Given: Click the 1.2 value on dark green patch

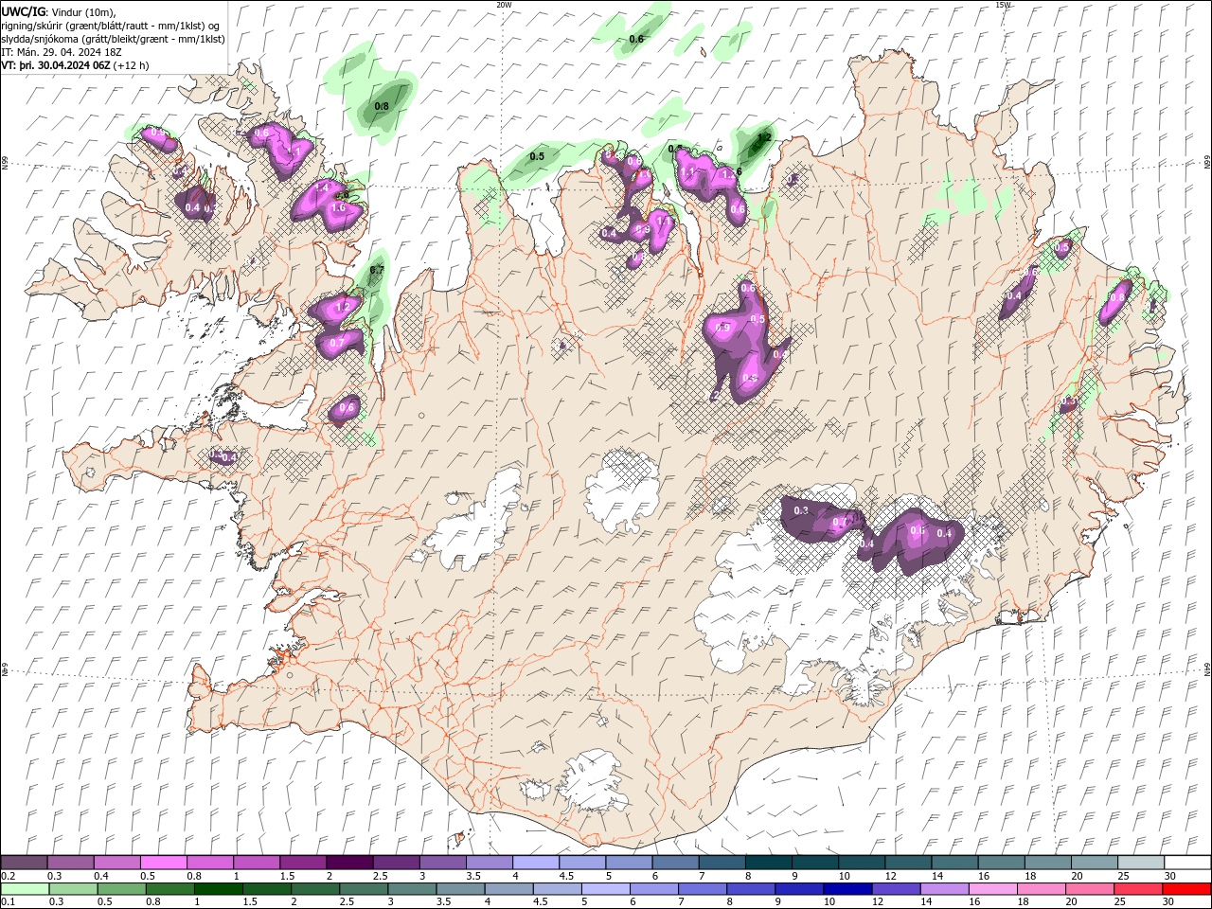Looking at the screenshot, I should pyautogui.click(x=765, y=138).
